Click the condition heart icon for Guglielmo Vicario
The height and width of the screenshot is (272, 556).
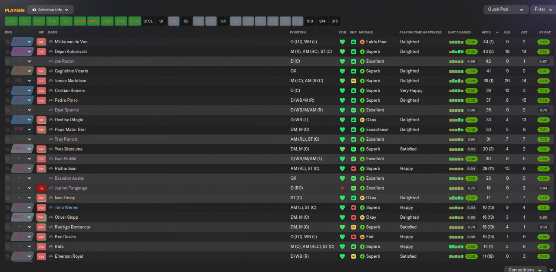pos(342,71)
